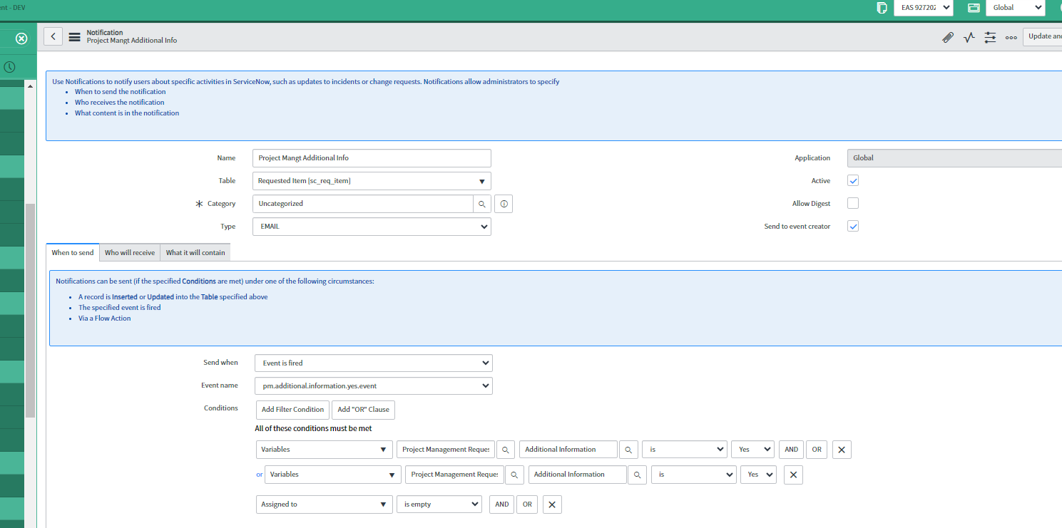Open the Global application scope dropdown
The image size is (1062, 528).
pyautogui.click(x=1016, y=8)
